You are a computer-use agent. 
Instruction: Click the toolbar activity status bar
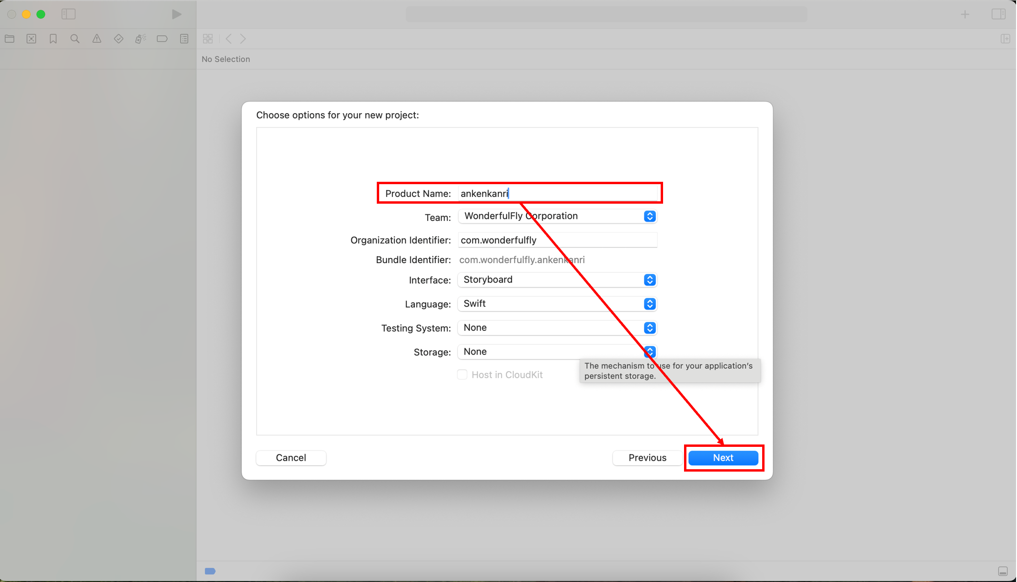tap(606, 14)
